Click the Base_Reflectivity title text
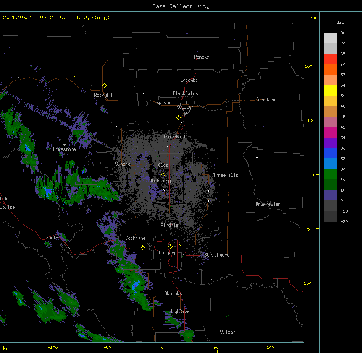 (x=181, y=6)
